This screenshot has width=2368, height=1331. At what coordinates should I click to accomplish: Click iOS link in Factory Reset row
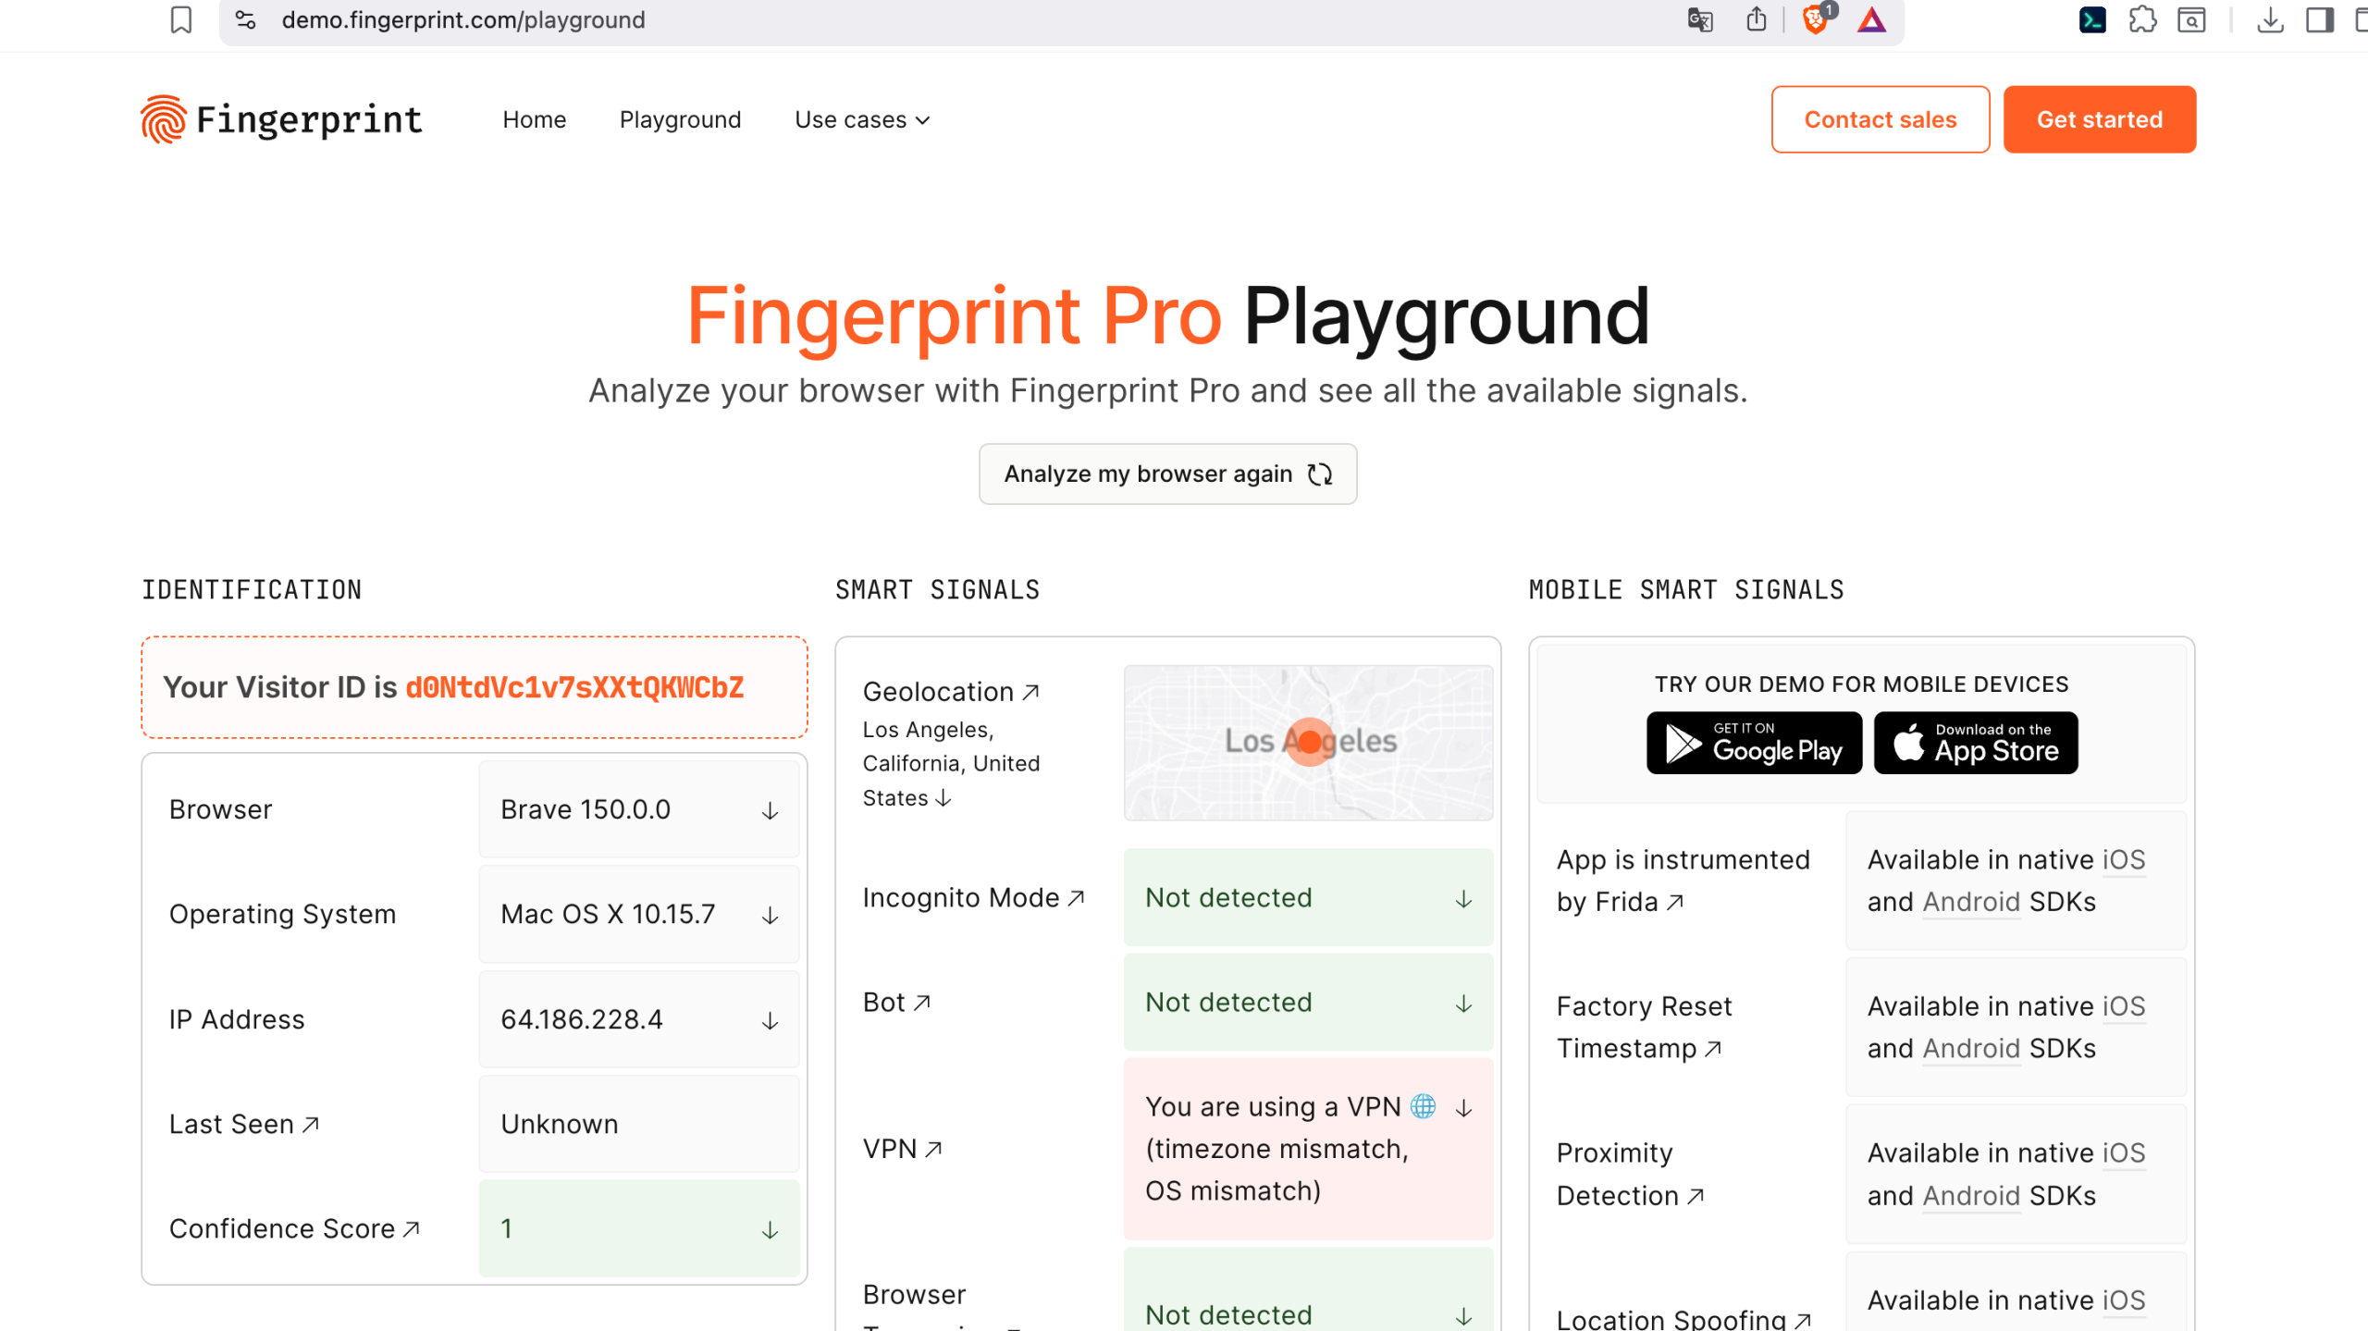(2124, 1006)
